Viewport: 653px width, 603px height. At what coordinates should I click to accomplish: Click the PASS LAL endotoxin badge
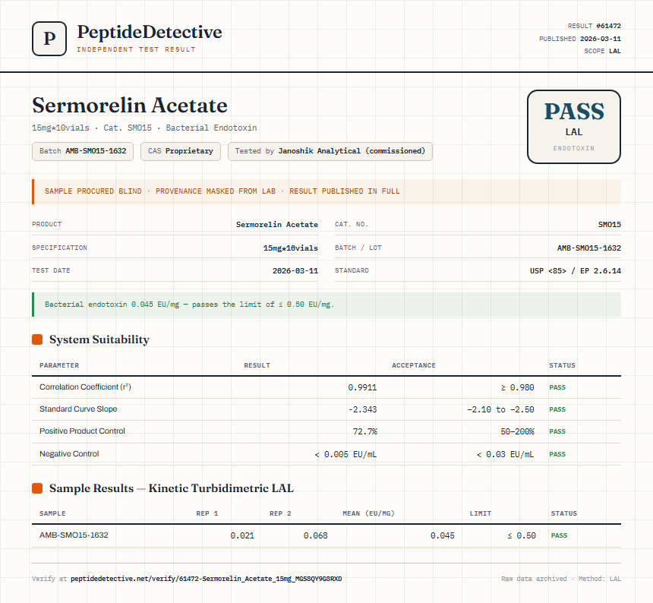(574, 127)
